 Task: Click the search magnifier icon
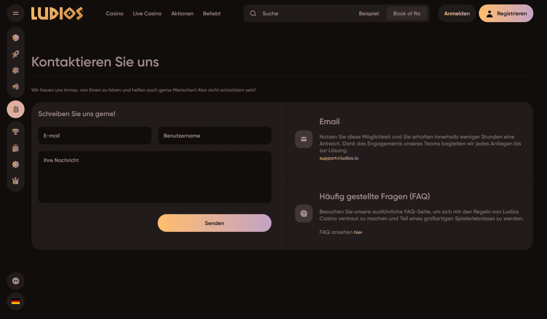[x=253, y=13]
